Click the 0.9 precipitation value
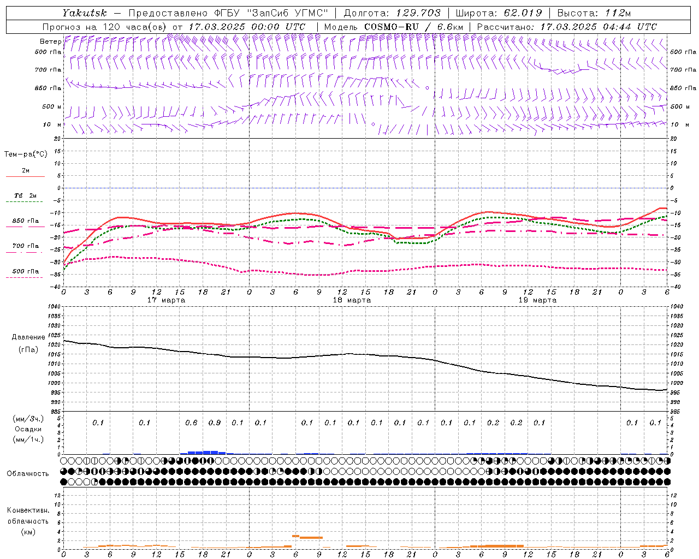 click(x=215, y=423)
